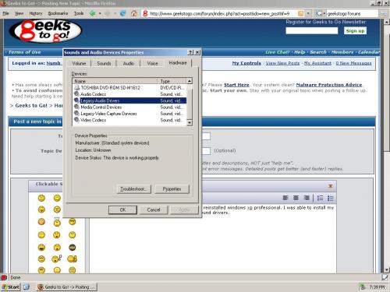Open the Bookmarks menu
The height and width of the screenshot is (292, 390).
tap(58, 13)
